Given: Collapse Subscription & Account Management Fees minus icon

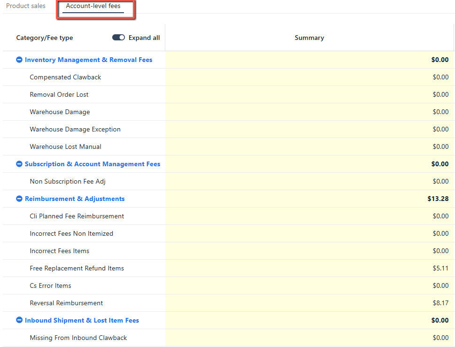Looking at the screenshot, I should 19,164.
